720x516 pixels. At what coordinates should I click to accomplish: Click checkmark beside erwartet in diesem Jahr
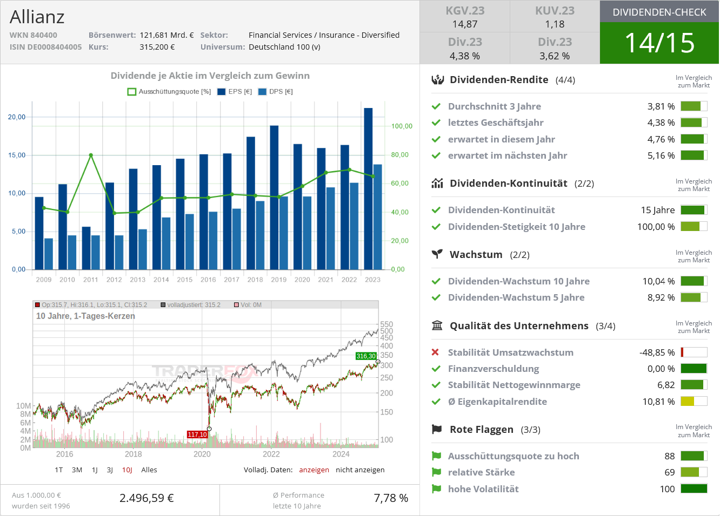pos(436,139)
